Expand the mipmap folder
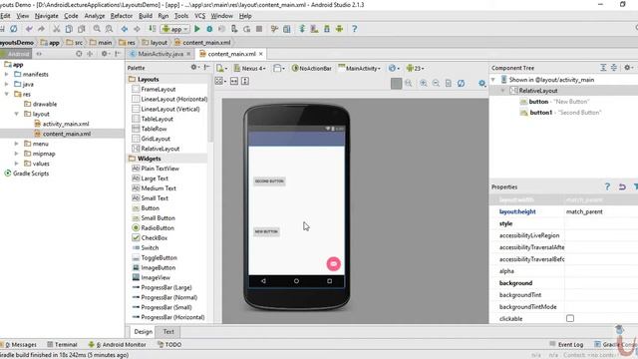Image resolution: width=638 pixels, height=359 pixels. (17, 154)
